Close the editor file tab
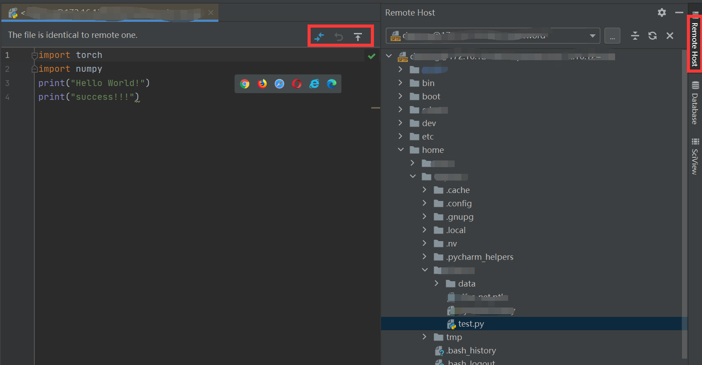The image size is (702, 365). point(211,12)
